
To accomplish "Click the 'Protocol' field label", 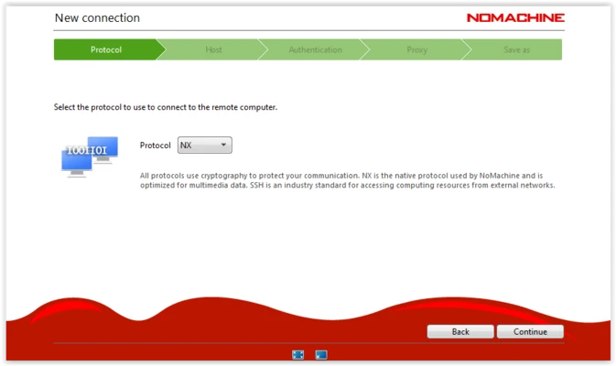I will 156,145.
